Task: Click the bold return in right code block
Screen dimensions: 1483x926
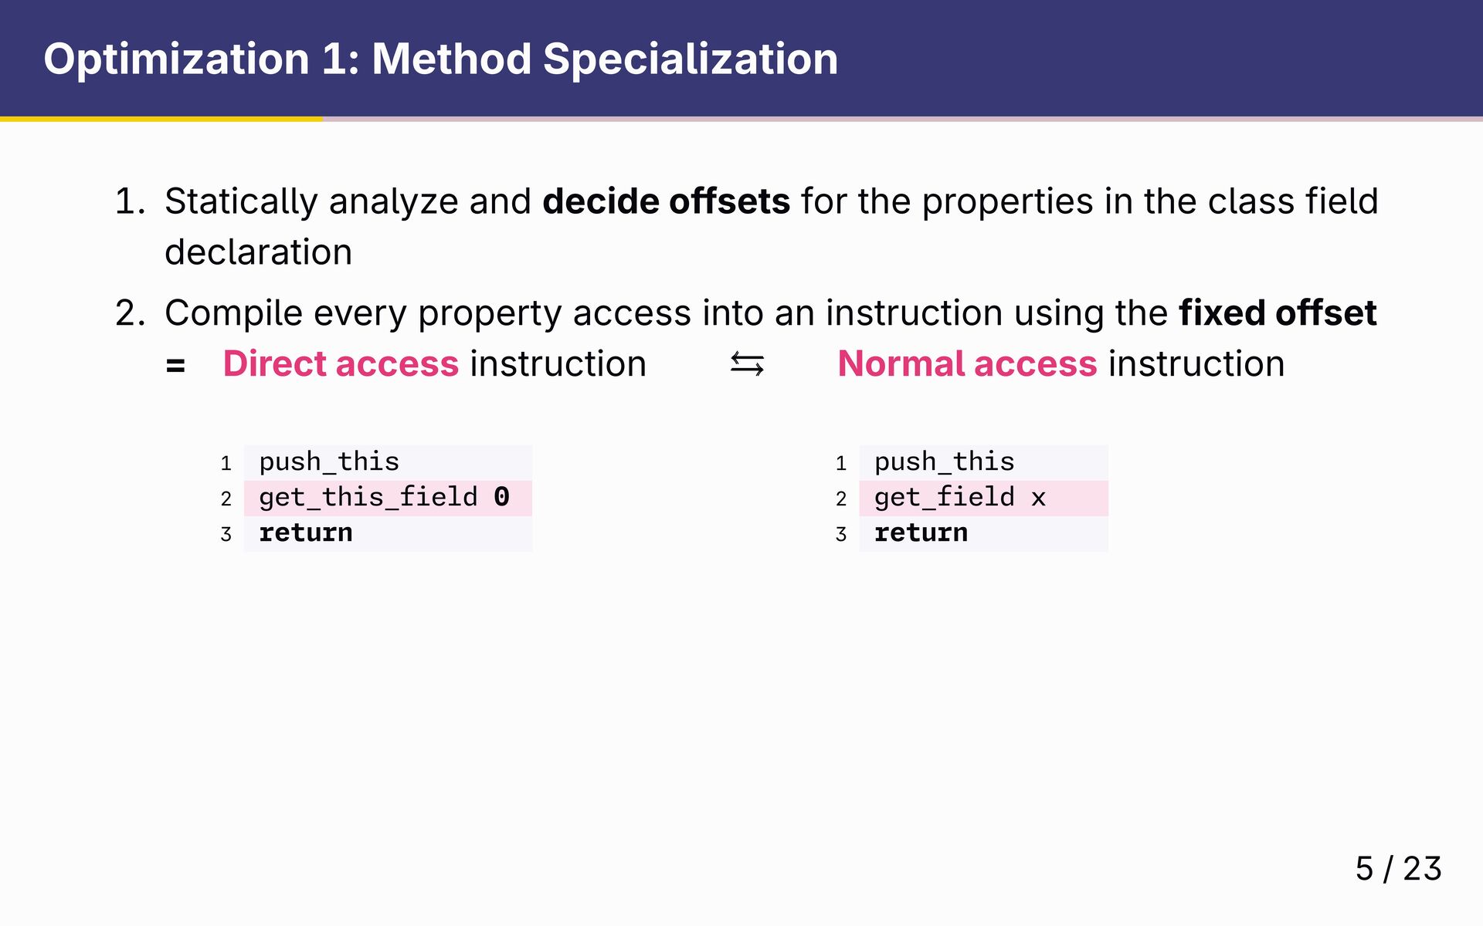Action: (x=921, y=533)
